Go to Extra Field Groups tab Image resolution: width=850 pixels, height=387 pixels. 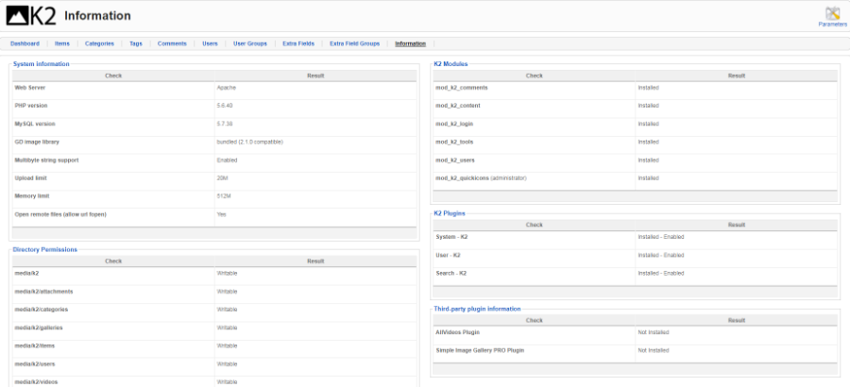point(355,44)
